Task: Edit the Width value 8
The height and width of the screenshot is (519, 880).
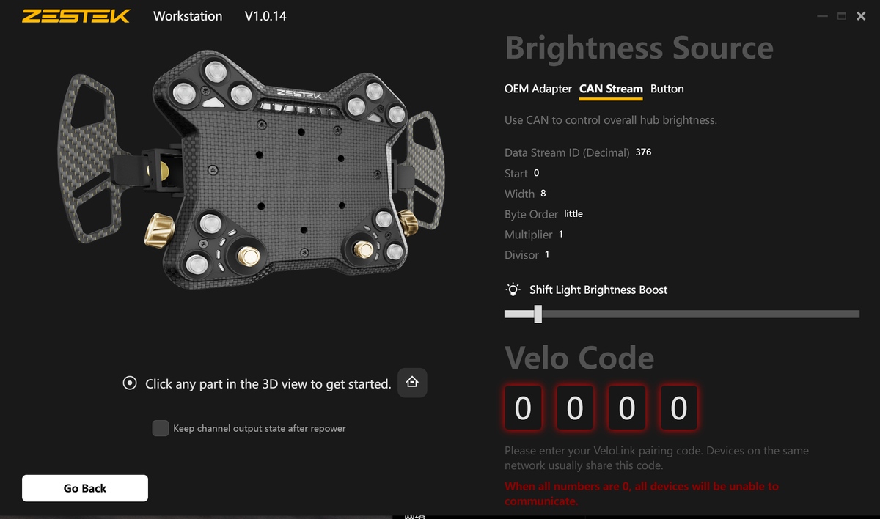Action: [x=543, y=194]
